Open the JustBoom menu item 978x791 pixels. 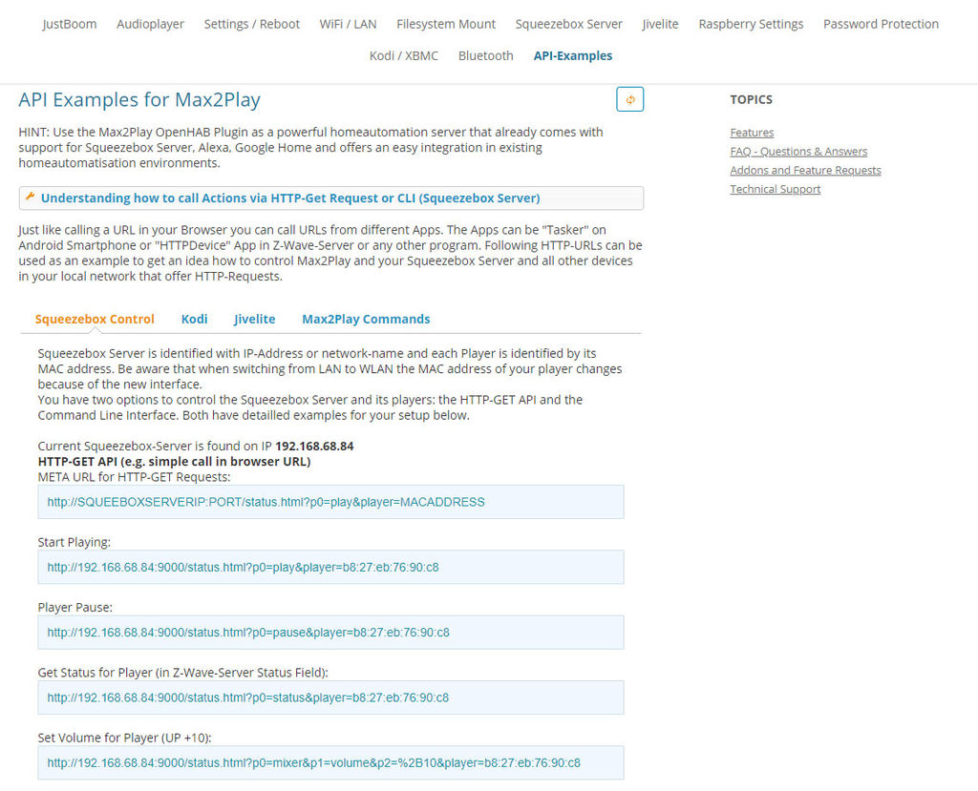tap(69, 24)
